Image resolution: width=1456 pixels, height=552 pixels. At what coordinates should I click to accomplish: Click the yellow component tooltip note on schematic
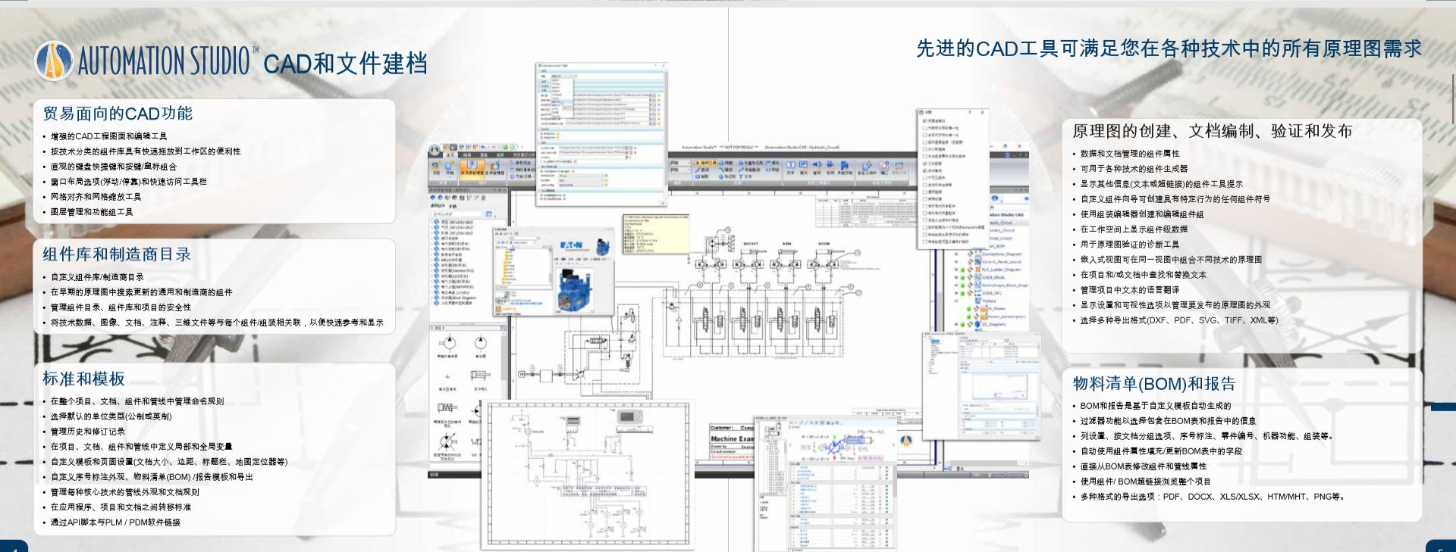coord(655,233)
